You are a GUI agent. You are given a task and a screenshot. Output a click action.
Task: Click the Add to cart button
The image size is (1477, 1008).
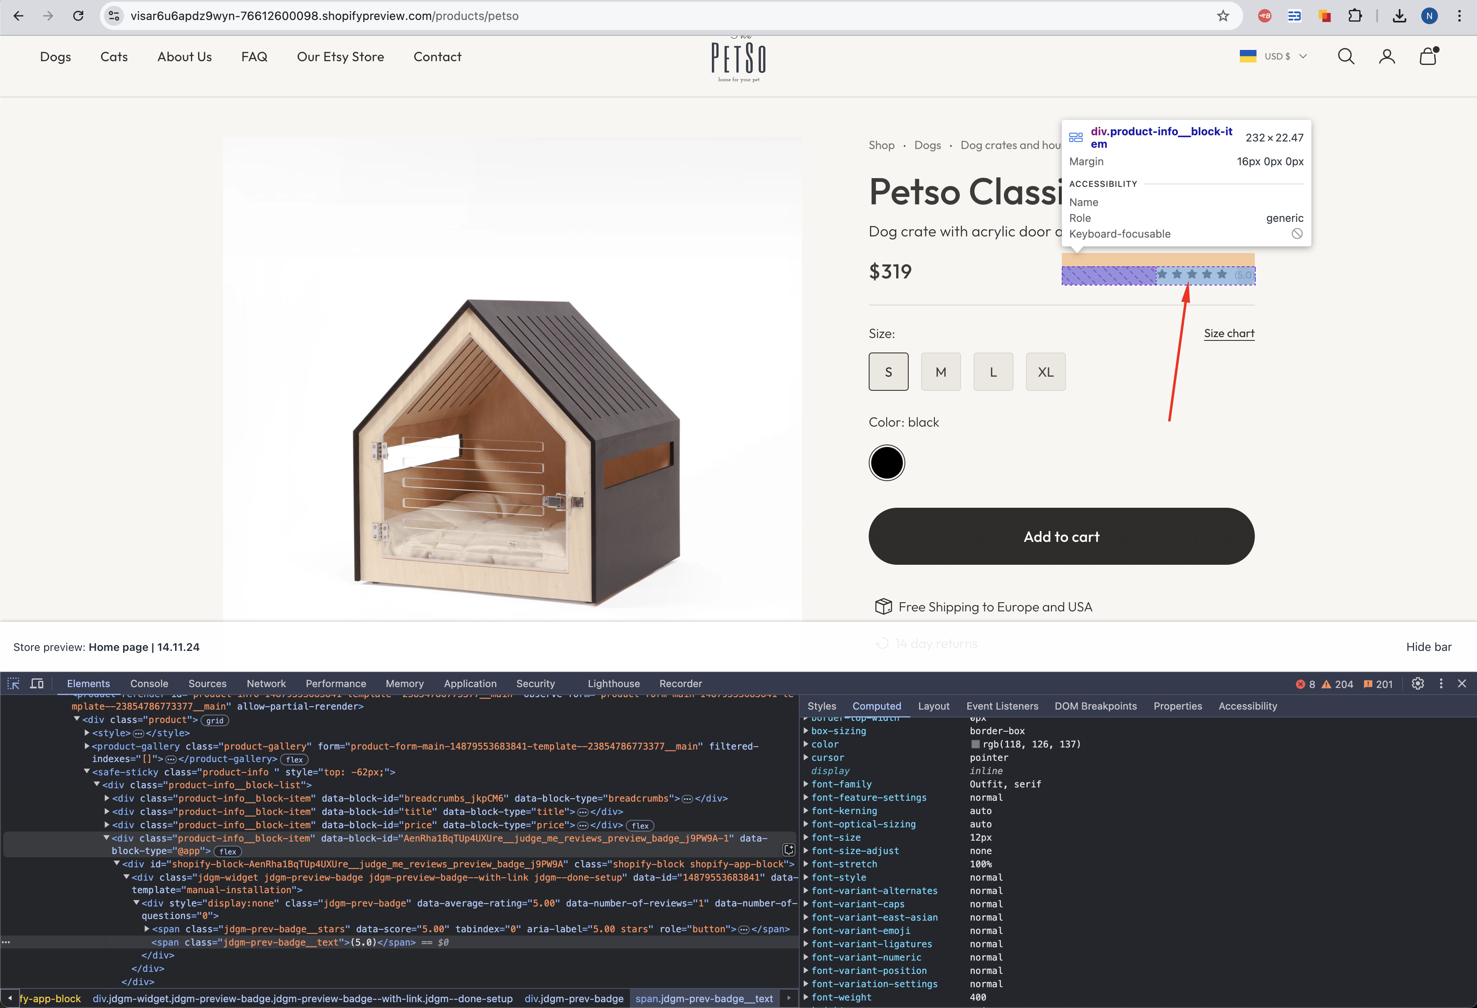pyautogui.click(x=1061, y=536)
